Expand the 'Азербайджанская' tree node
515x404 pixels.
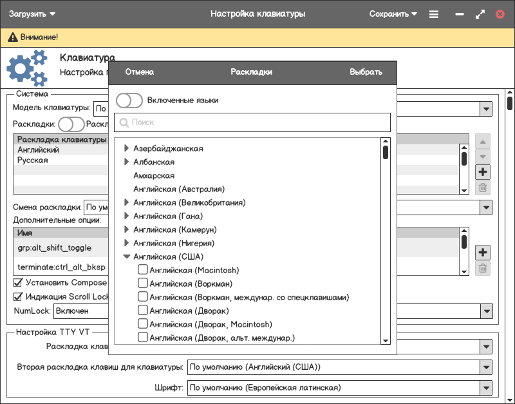point(126,149)
